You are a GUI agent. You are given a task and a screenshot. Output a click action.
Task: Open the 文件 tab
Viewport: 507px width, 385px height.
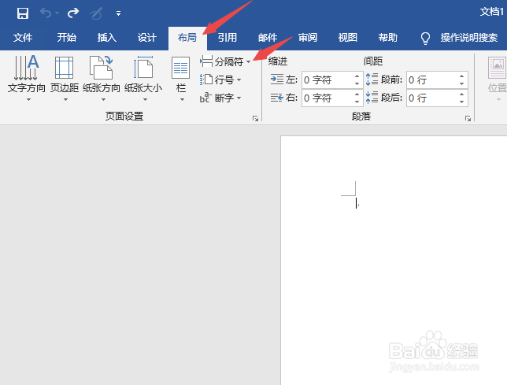pyautogui.click(x=23, y=38)
